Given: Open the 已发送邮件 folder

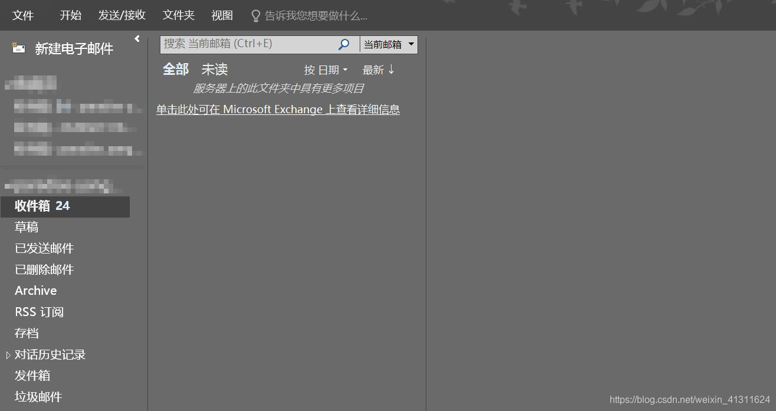Looking at the screenshot, I should coord(44,248).
